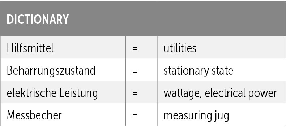The image size is (286, 131).
Task: Select the word Hilfsmittel
Action: pyautogui.click(x=30, y=48)
